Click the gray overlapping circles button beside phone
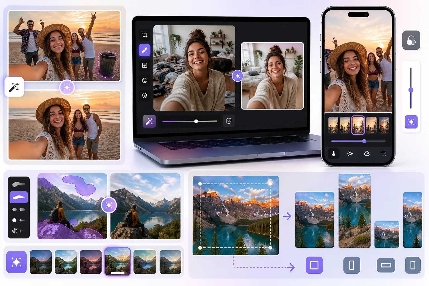The image size is (429, 286). pyautogui.click(x=411, y=40)
